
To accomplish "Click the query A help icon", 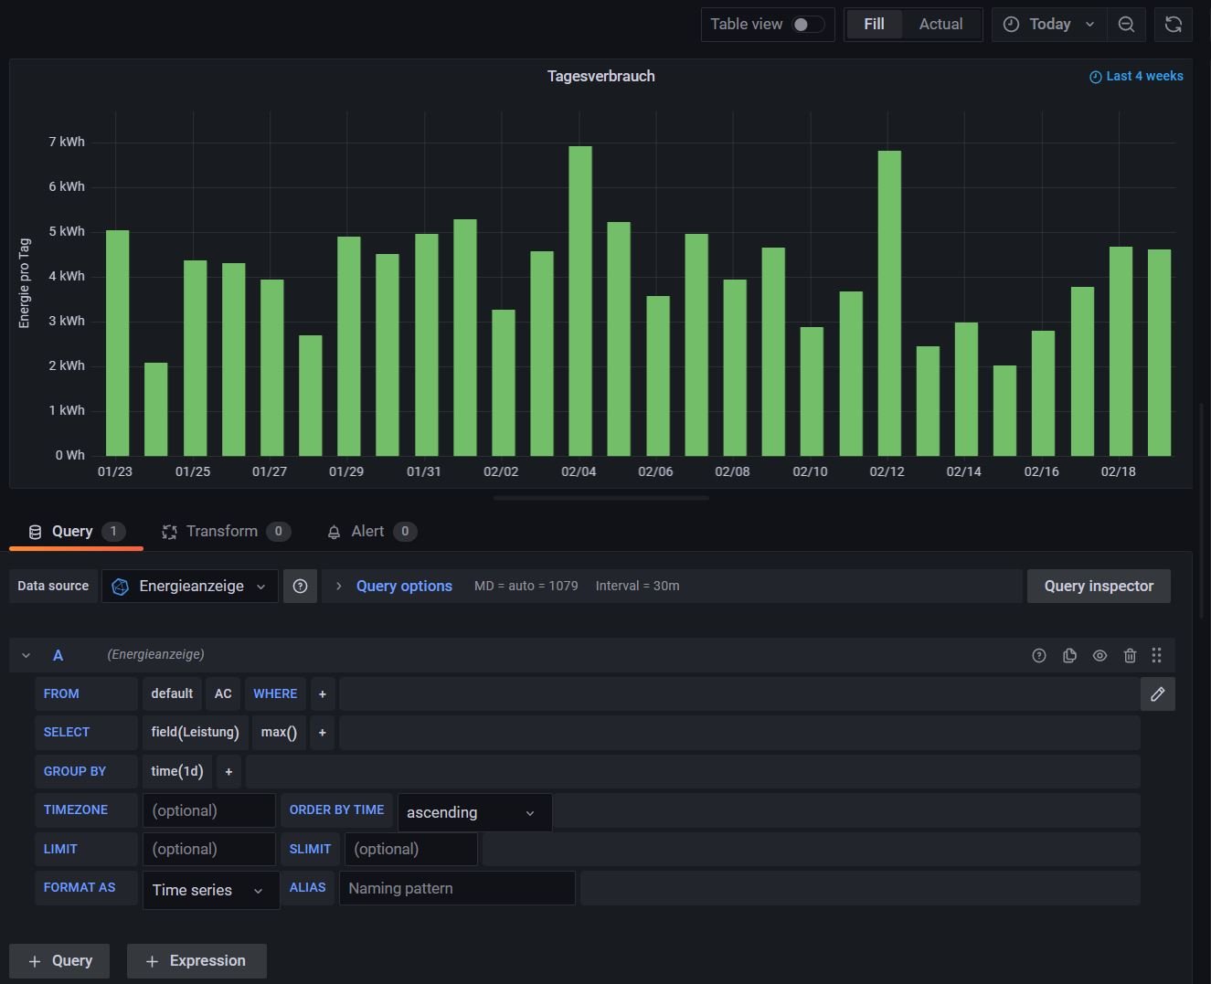I will coord(1039,655).
